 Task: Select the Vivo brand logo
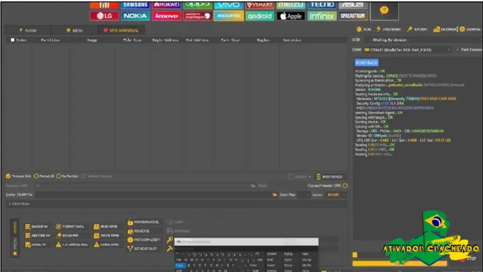point(229,5)
